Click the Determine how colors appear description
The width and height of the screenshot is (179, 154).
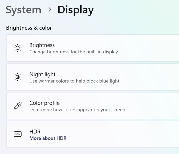pyautogui.click(x=77, y=110)
